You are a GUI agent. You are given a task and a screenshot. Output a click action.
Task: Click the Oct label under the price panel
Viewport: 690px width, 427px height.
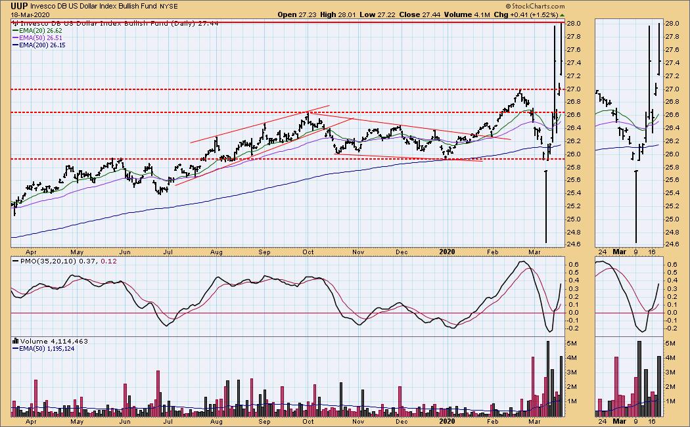point(308,252)
